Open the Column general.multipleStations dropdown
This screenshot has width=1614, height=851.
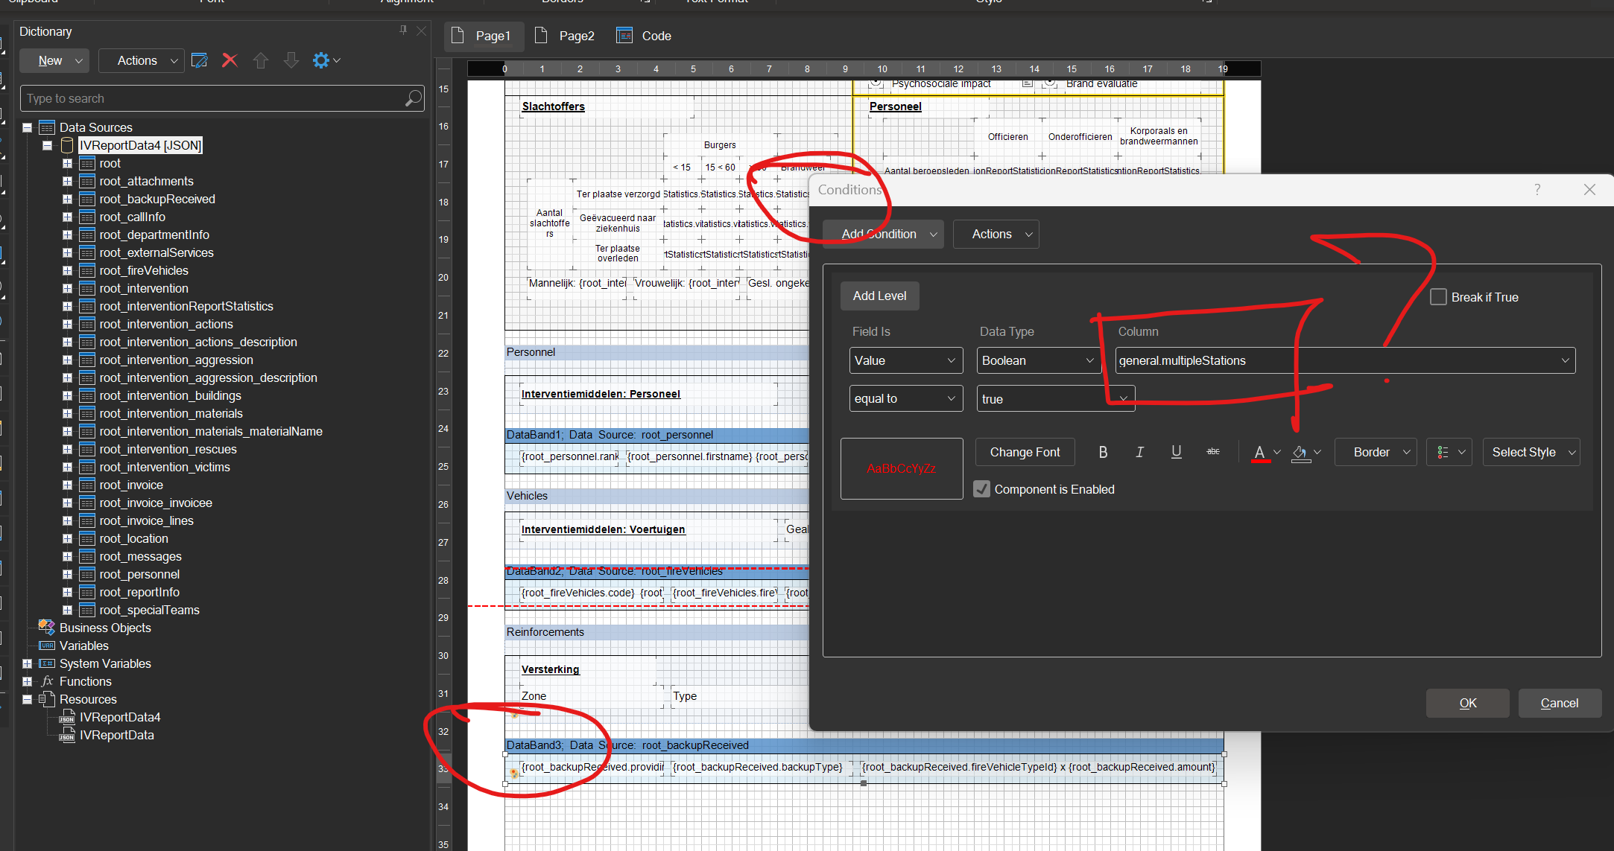coord(1345,360)
